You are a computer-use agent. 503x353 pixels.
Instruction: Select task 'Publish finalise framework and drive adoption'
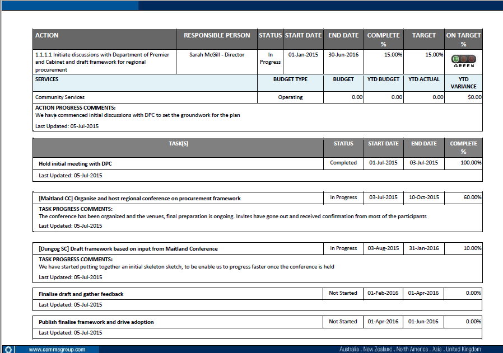[96, 322]
